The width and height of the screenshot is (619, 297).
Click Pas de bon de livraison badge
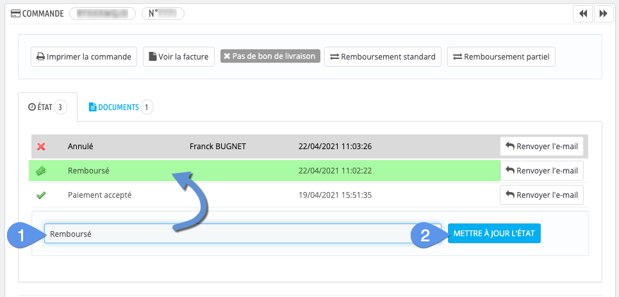270,56
